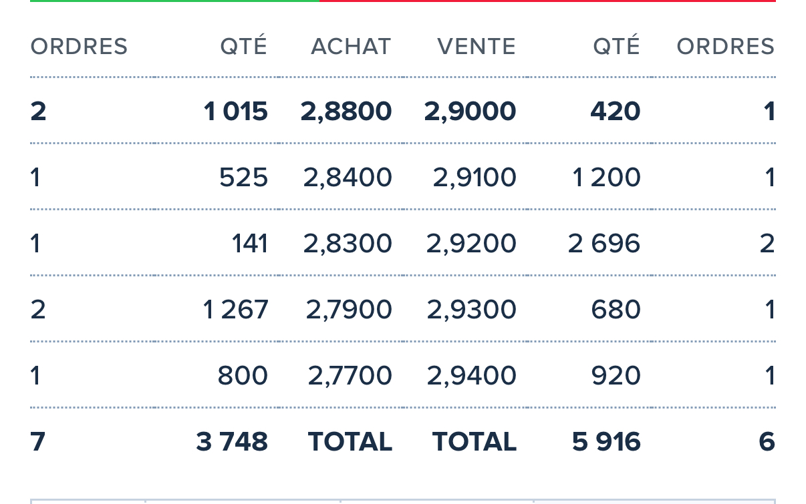Select ask price 2,9200

pos(471,244)
